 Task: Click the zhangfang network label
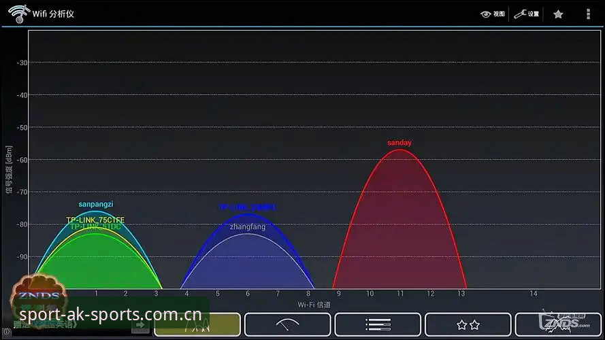(248, 226)
